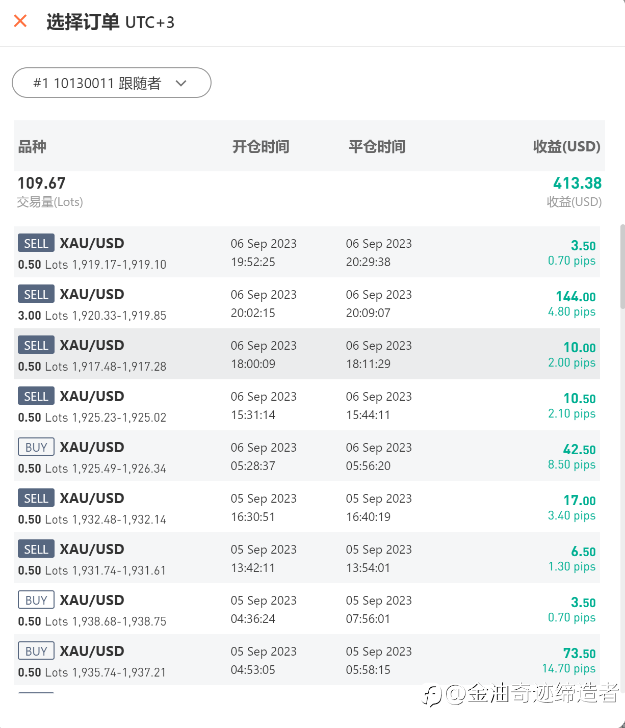Click BUY badge on 1,925.49 order
This screenshot has width=625, height=728.
pyautogui.click(x=36, y=447)
